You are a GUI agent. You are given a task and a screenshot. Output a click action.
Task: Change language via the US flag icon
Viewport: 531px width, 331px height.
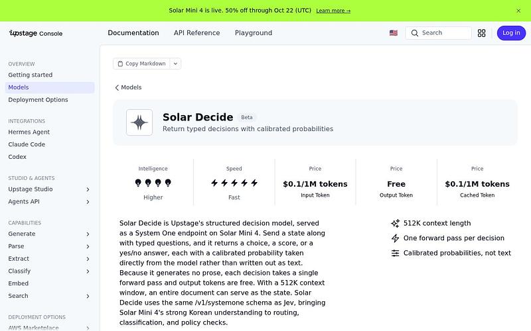coord(393,32)
